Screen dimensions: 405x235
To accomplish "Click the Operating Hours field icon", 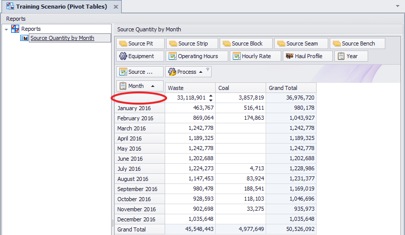I will [172, 56].
